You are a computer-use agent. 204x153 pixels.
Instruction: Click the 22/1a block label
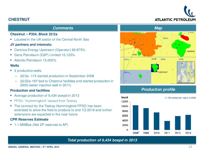[x=126, y=72]
